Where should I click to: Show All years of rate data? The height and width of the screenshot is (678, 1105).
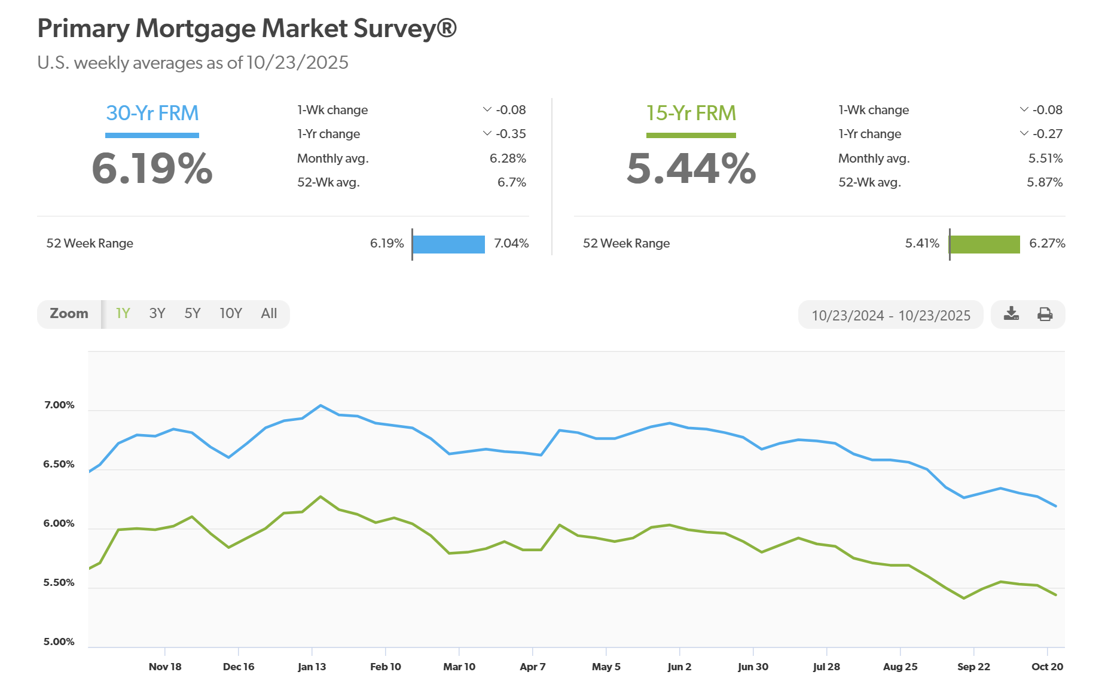(268, 313)
